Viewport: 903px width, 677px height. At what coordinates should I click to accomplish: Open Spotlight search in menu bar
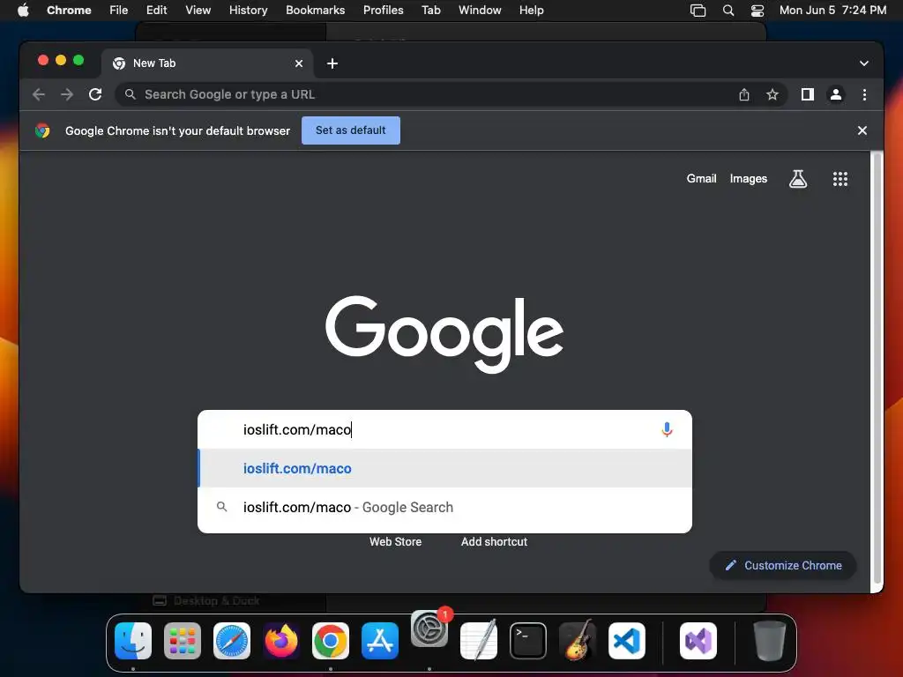point(728,11)
